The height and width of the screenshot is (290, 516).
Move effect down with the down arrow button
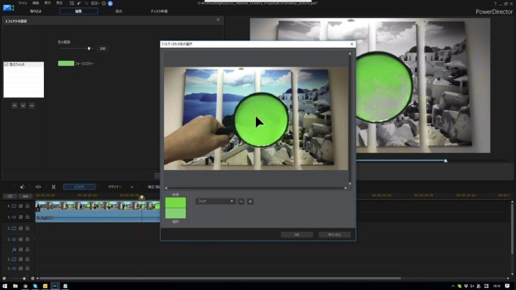click(x=23, y=106)
